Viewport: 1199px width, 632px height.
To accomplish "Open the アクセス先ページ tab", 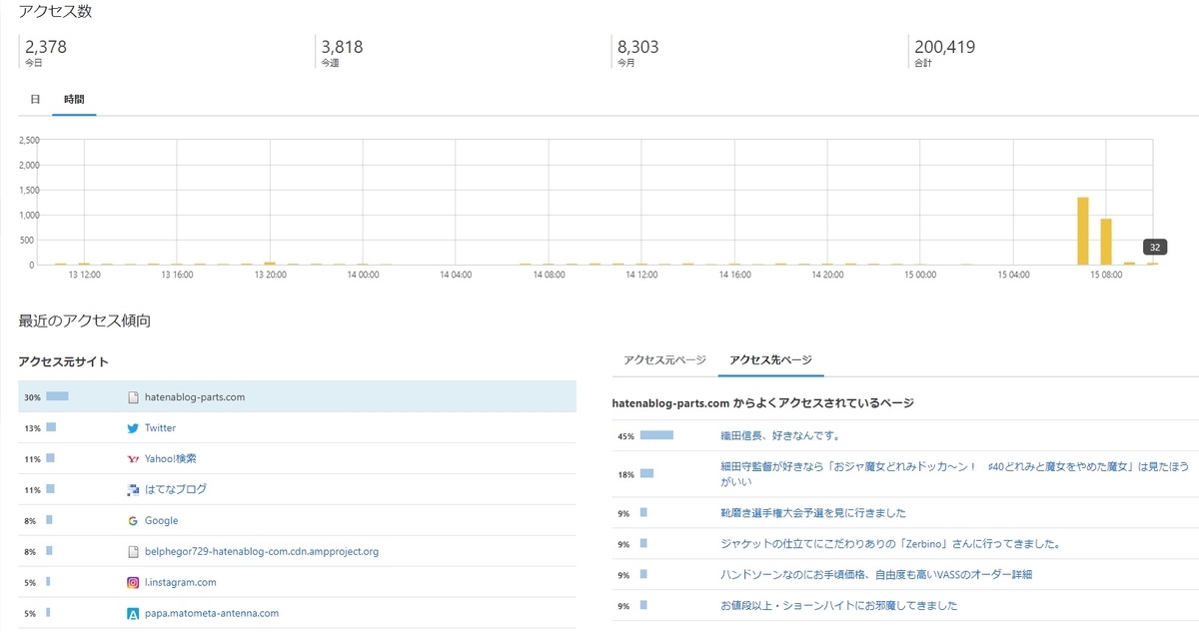I will click(x=770, y=359).
